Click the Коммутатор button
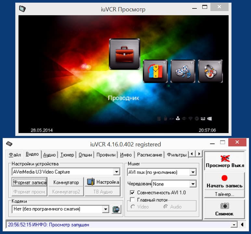This screenshot has height=234, width=251. [66, 182]
